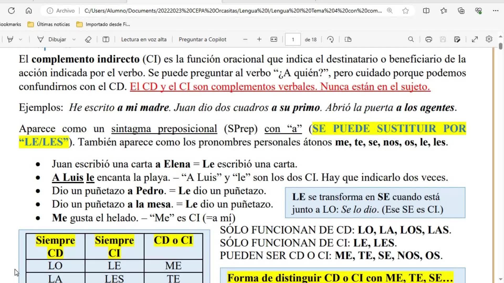Open the Importado desde Fi... bookmarks folder
This screenshot has width=504, height=283.
(103, 24)
